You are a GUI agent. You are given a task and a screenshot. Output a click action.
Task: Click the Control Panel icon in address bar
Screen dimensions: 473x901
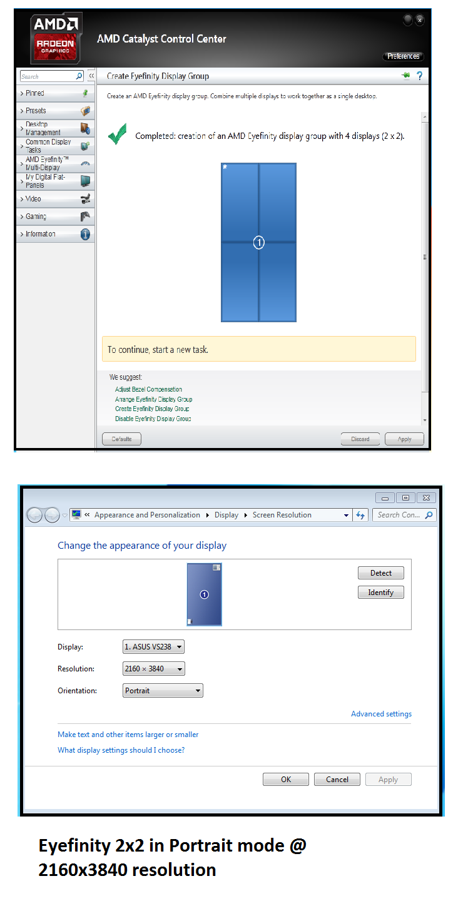(x=76, y=515)
